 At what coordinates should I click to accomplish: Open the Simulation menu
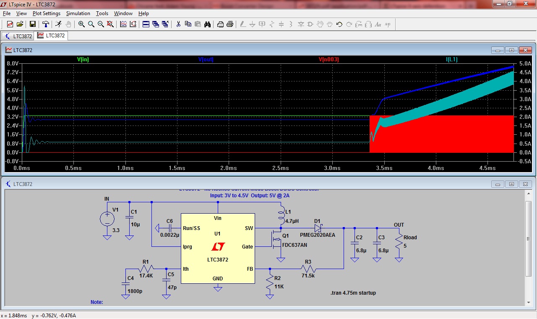(78, 13)
